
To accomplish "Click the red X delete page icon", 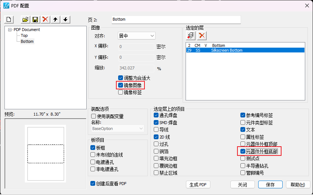I will pyautogui.click(x=45, y=20).
